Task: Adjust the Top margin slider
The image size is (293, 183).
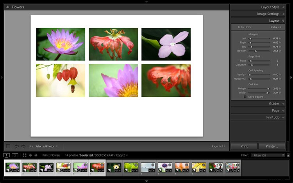Action: click(251, 47)
